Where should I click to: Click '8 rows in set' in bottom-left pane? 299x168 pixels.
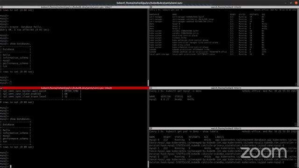click(x=17, y=102)
